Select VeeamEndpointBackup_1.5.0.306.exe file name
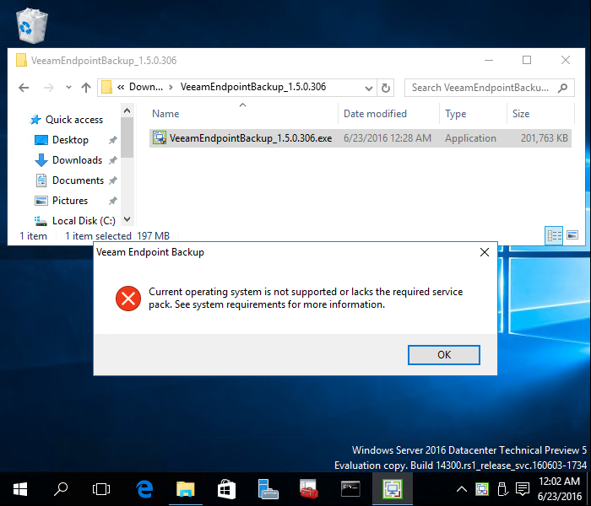Viewport: 591px width, 506px height. tap(251, 138)
